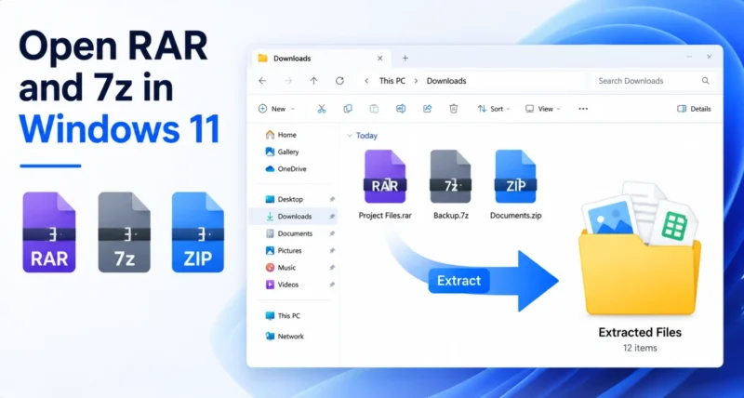
Task: Click the Backup.7z file name
Action: pos(451,216)
